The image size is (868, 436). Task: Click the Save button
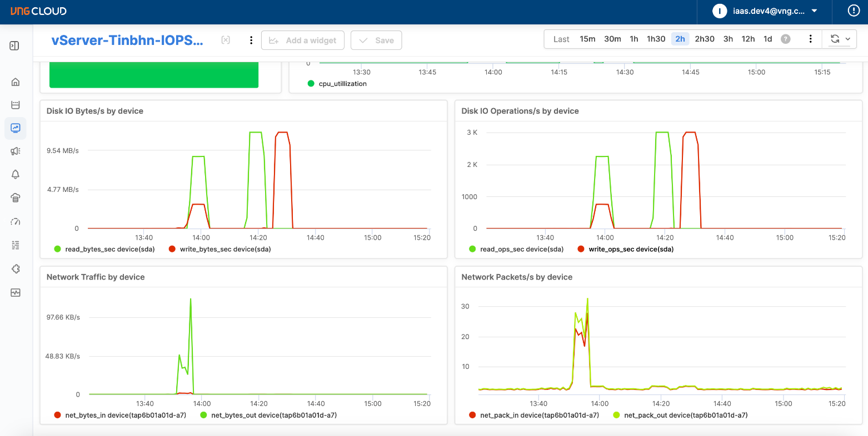[x=376, y=40]
